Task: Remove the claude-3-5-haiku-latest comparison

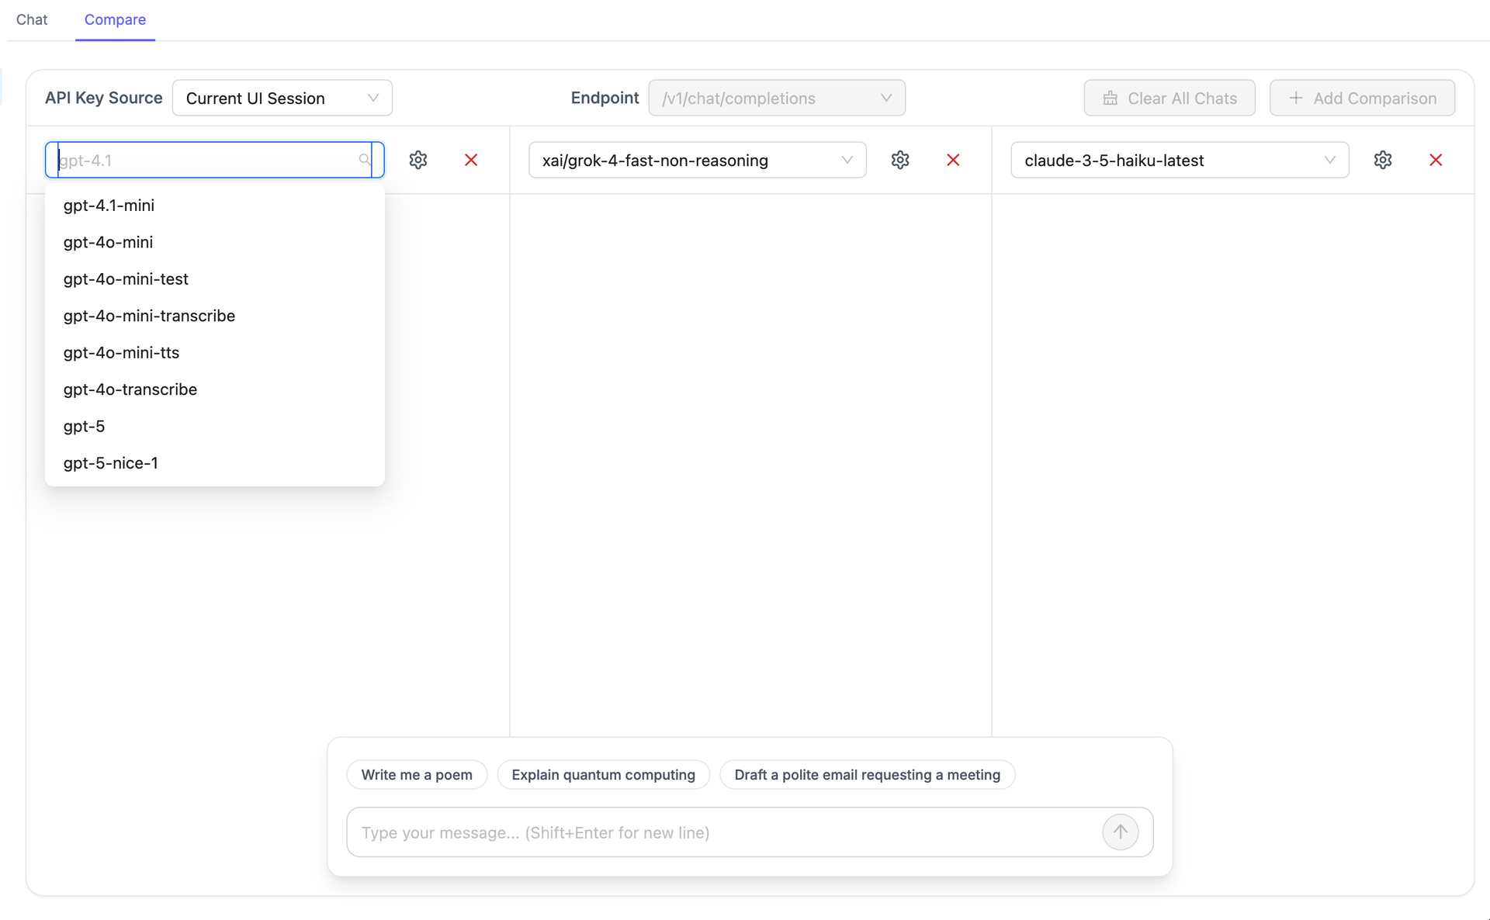Action: click(x=1436, y=160)
